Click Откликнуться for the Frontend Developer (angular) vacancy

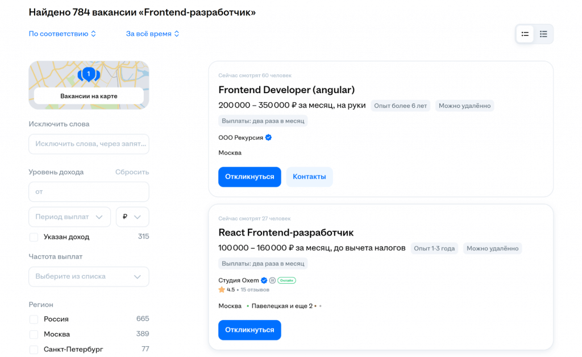tap(250, 177)
